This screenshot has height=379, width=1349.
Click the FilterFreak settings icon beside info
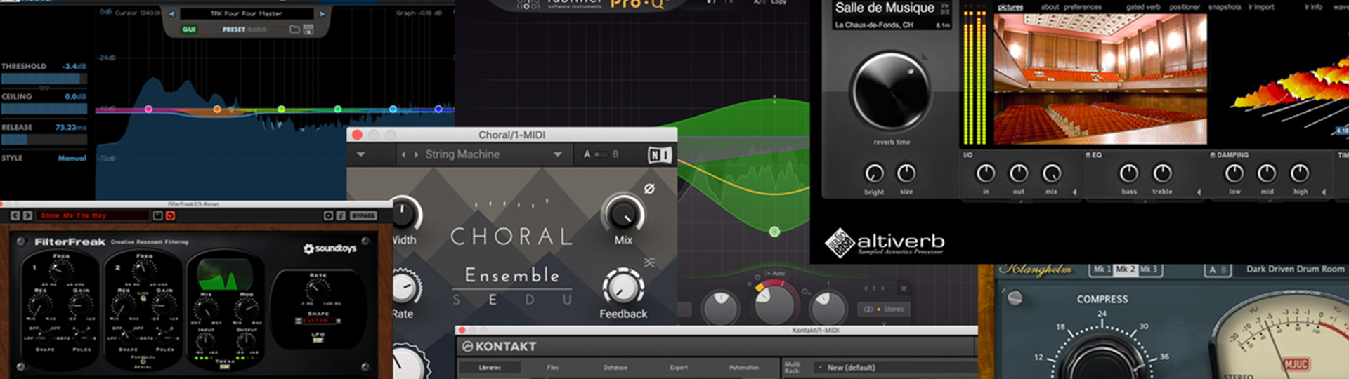coord(328,215)
